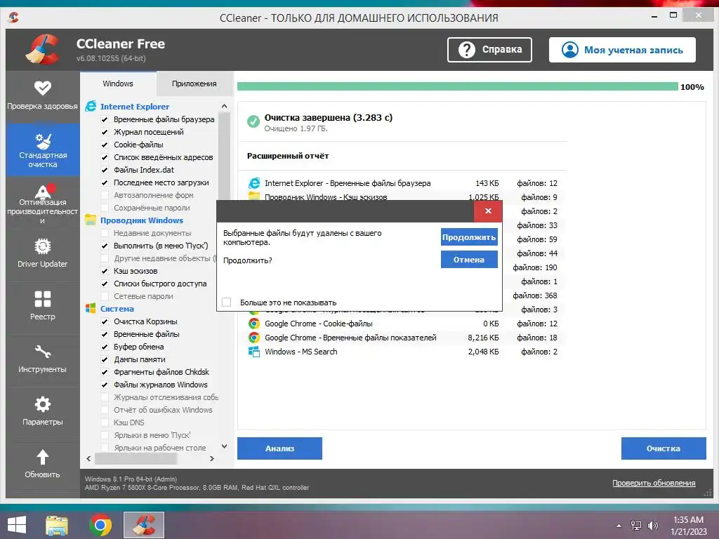The height and width of the screenshot is (539, 719).
Task: Close the confirmation dialog with red X
Action: (x=489, y=211)
